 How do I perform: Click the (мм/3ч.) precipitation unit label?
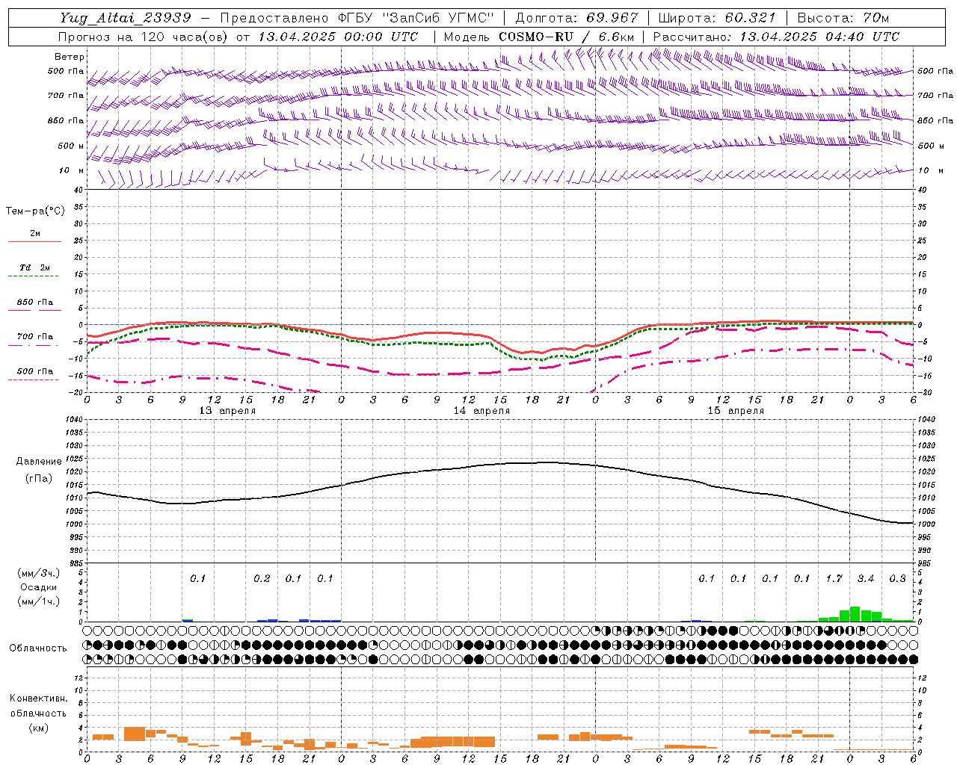39,573
